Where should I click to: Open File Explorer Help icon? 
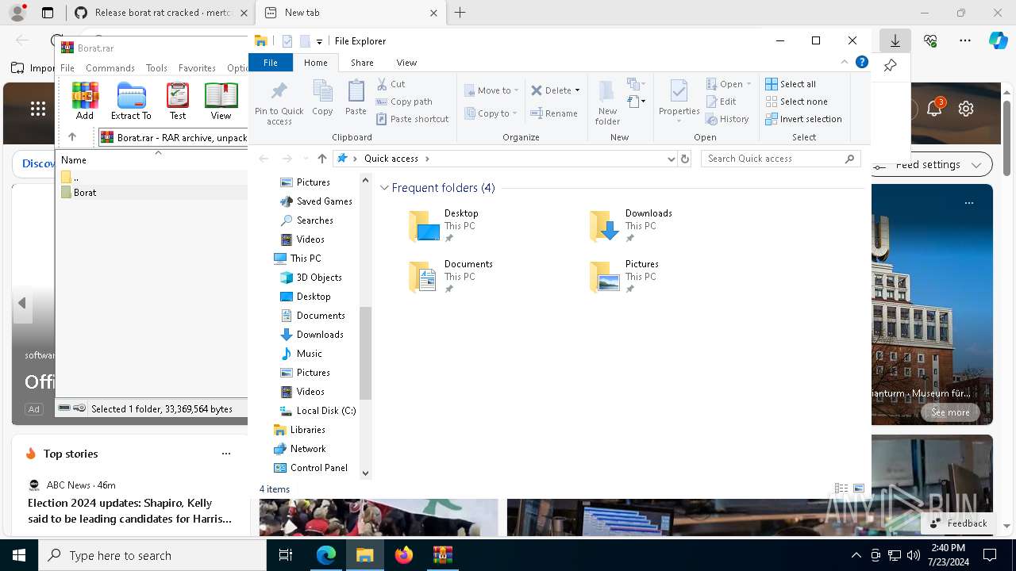862,62
